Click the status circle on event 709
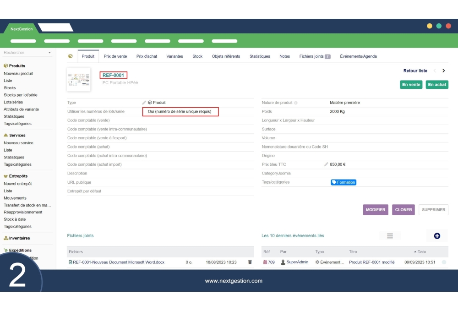 (444, 262)
